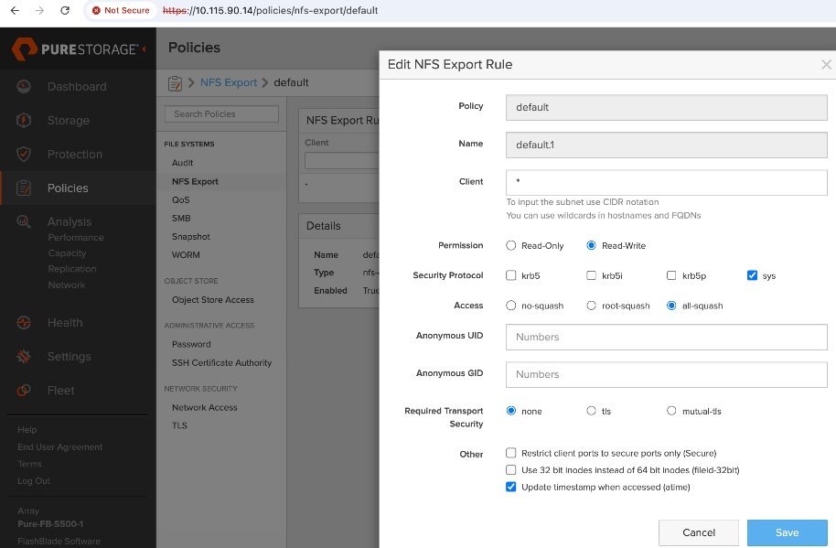Open the SMB policies section

[x=181, y=219]
